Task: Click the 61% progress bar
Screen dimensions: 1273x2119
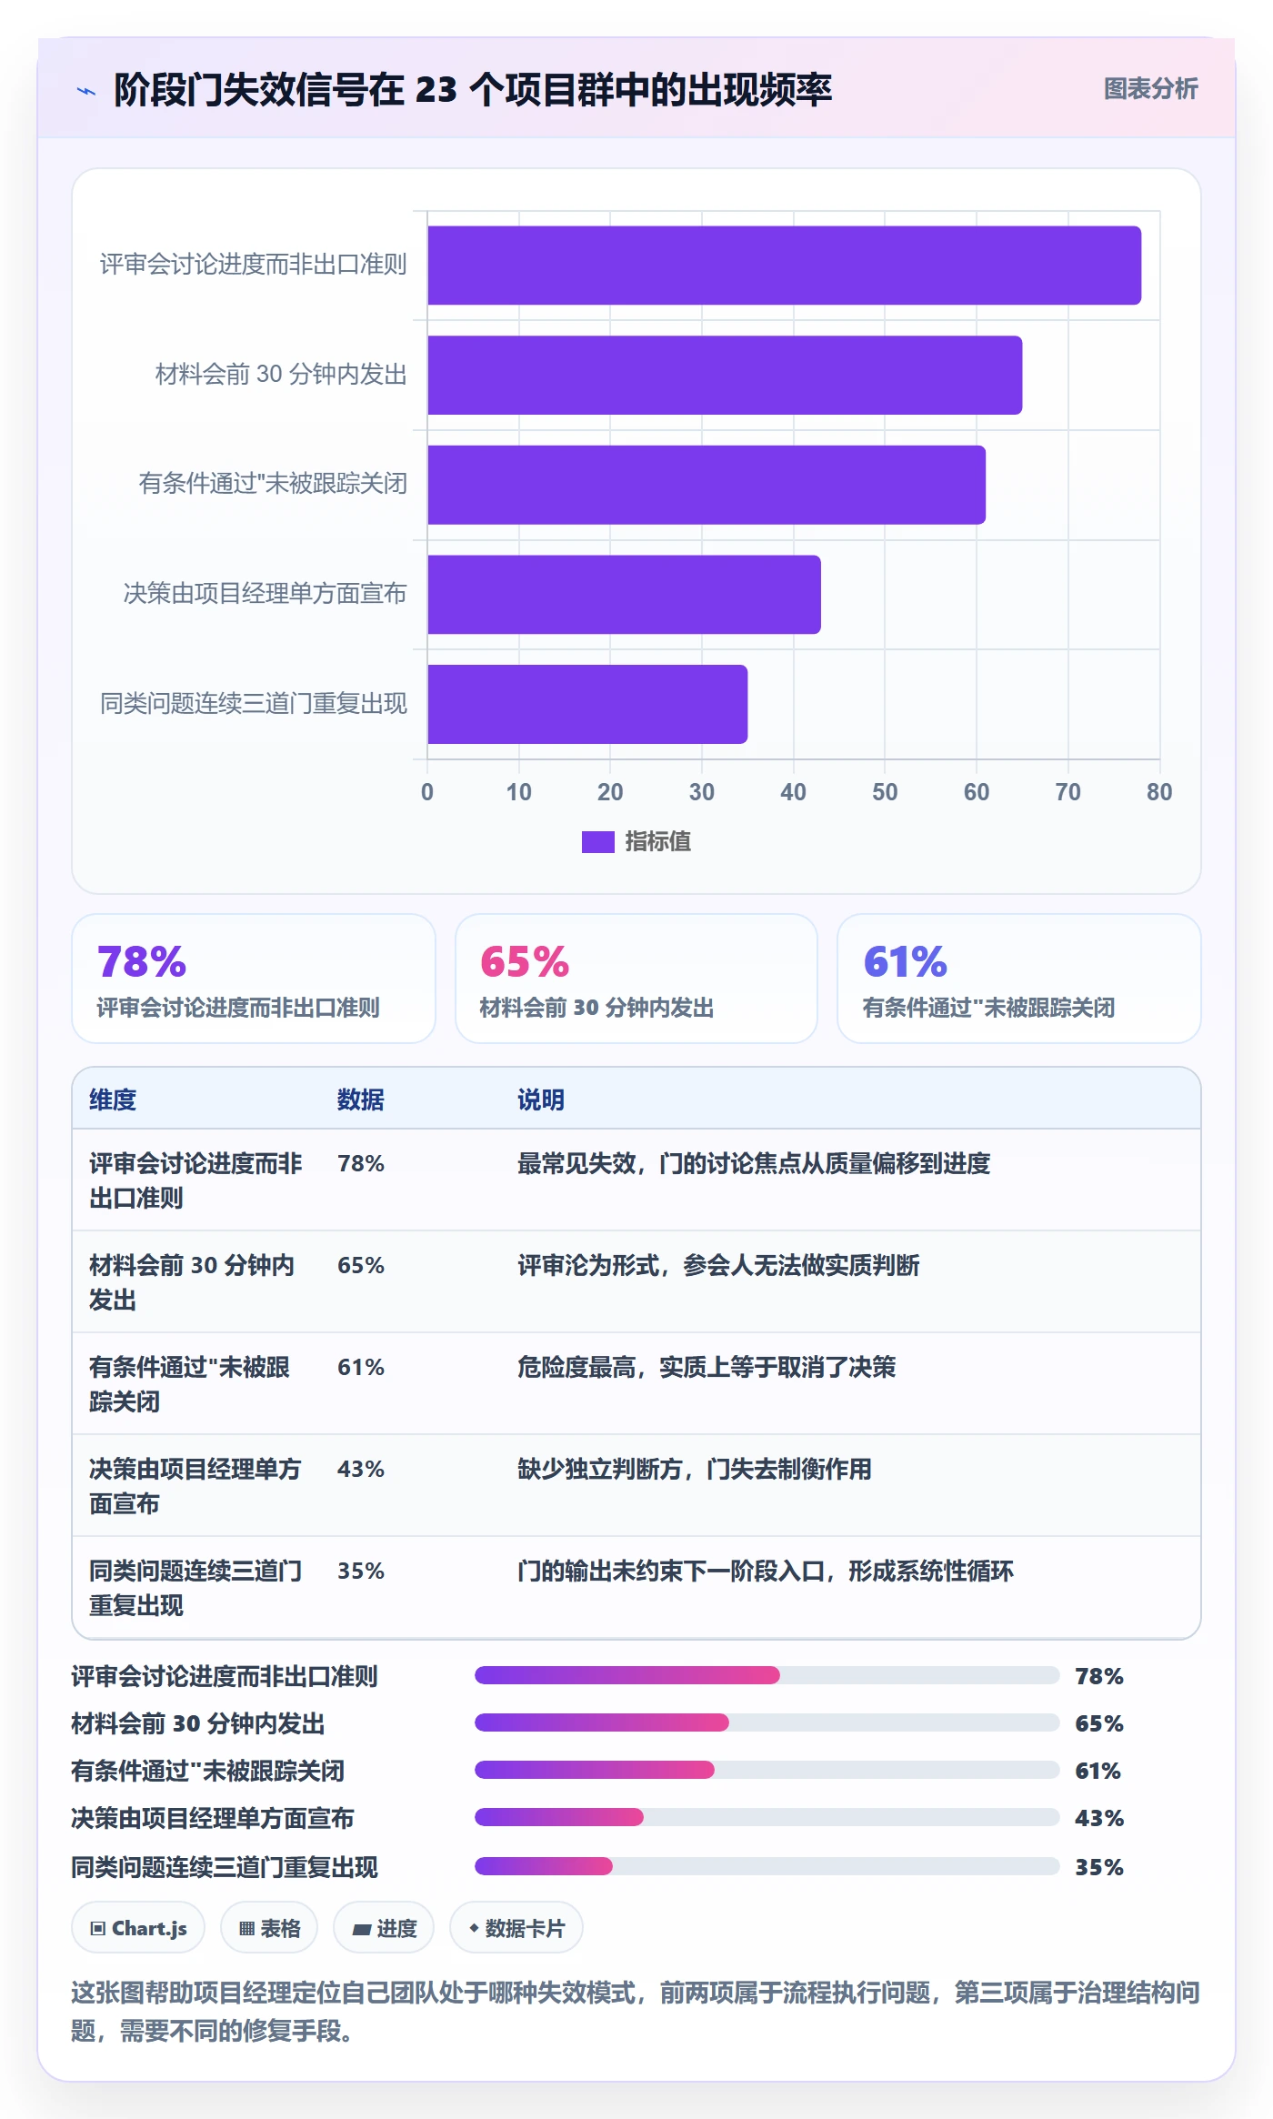Action: click(767, 1770)
